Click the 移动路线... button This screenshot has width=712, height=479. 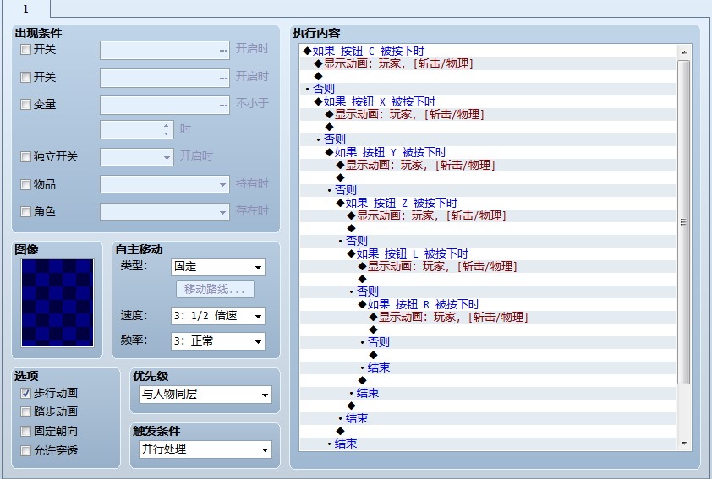point(215,290)
